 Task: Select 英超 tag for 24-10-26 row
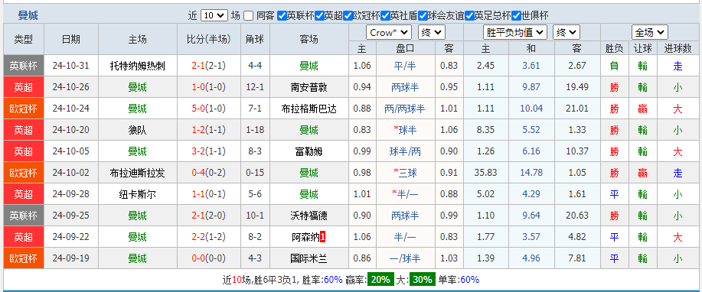pyautogui.click(x=23, y=87)
